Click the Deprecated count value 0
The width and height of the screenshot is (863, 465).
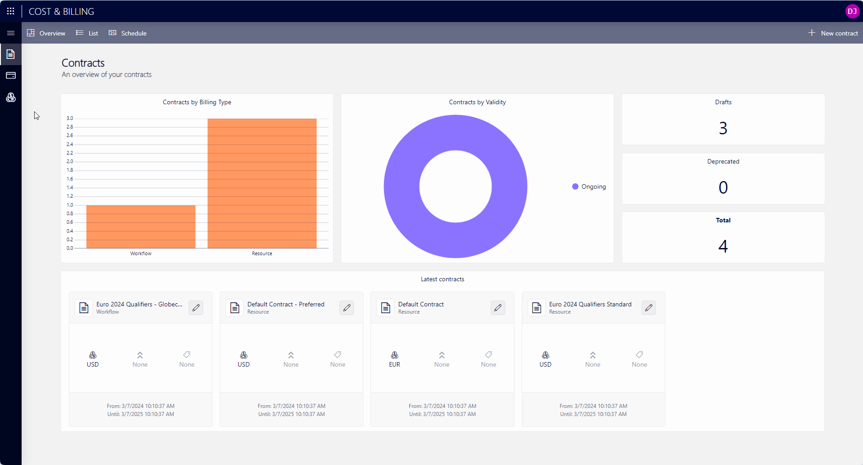coord(723,187)
